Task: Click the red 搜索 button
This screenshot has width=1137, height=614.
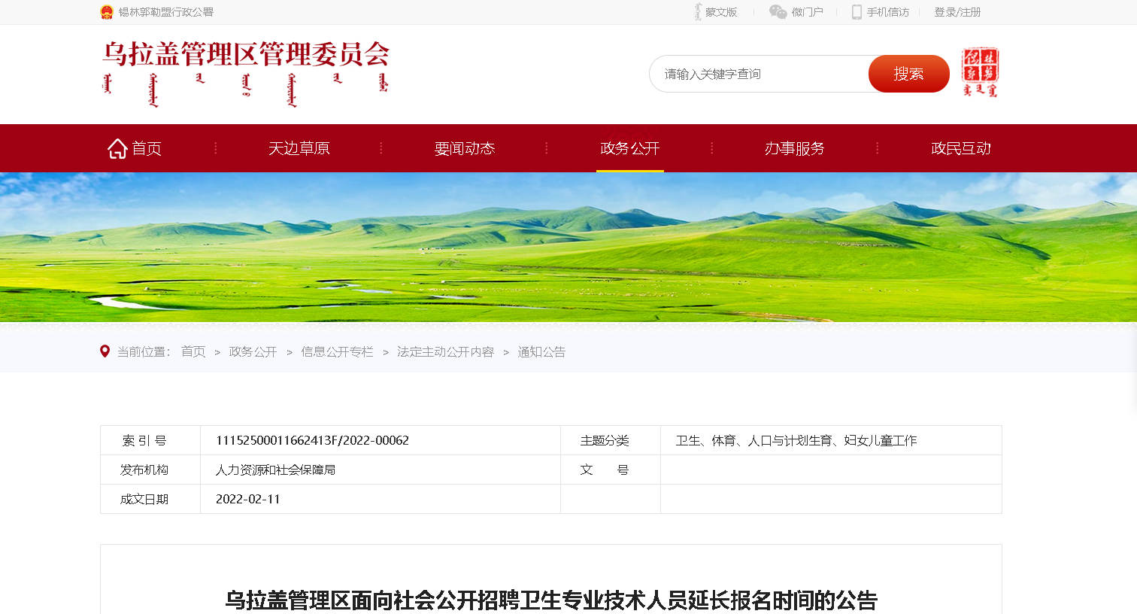Action: [908, 74]
